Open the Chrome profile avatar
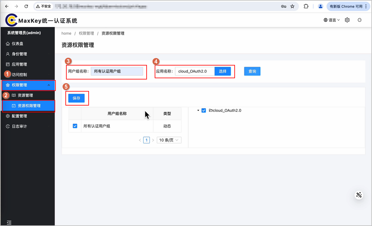Screen dimensions: 372x226 pos(321,6)
